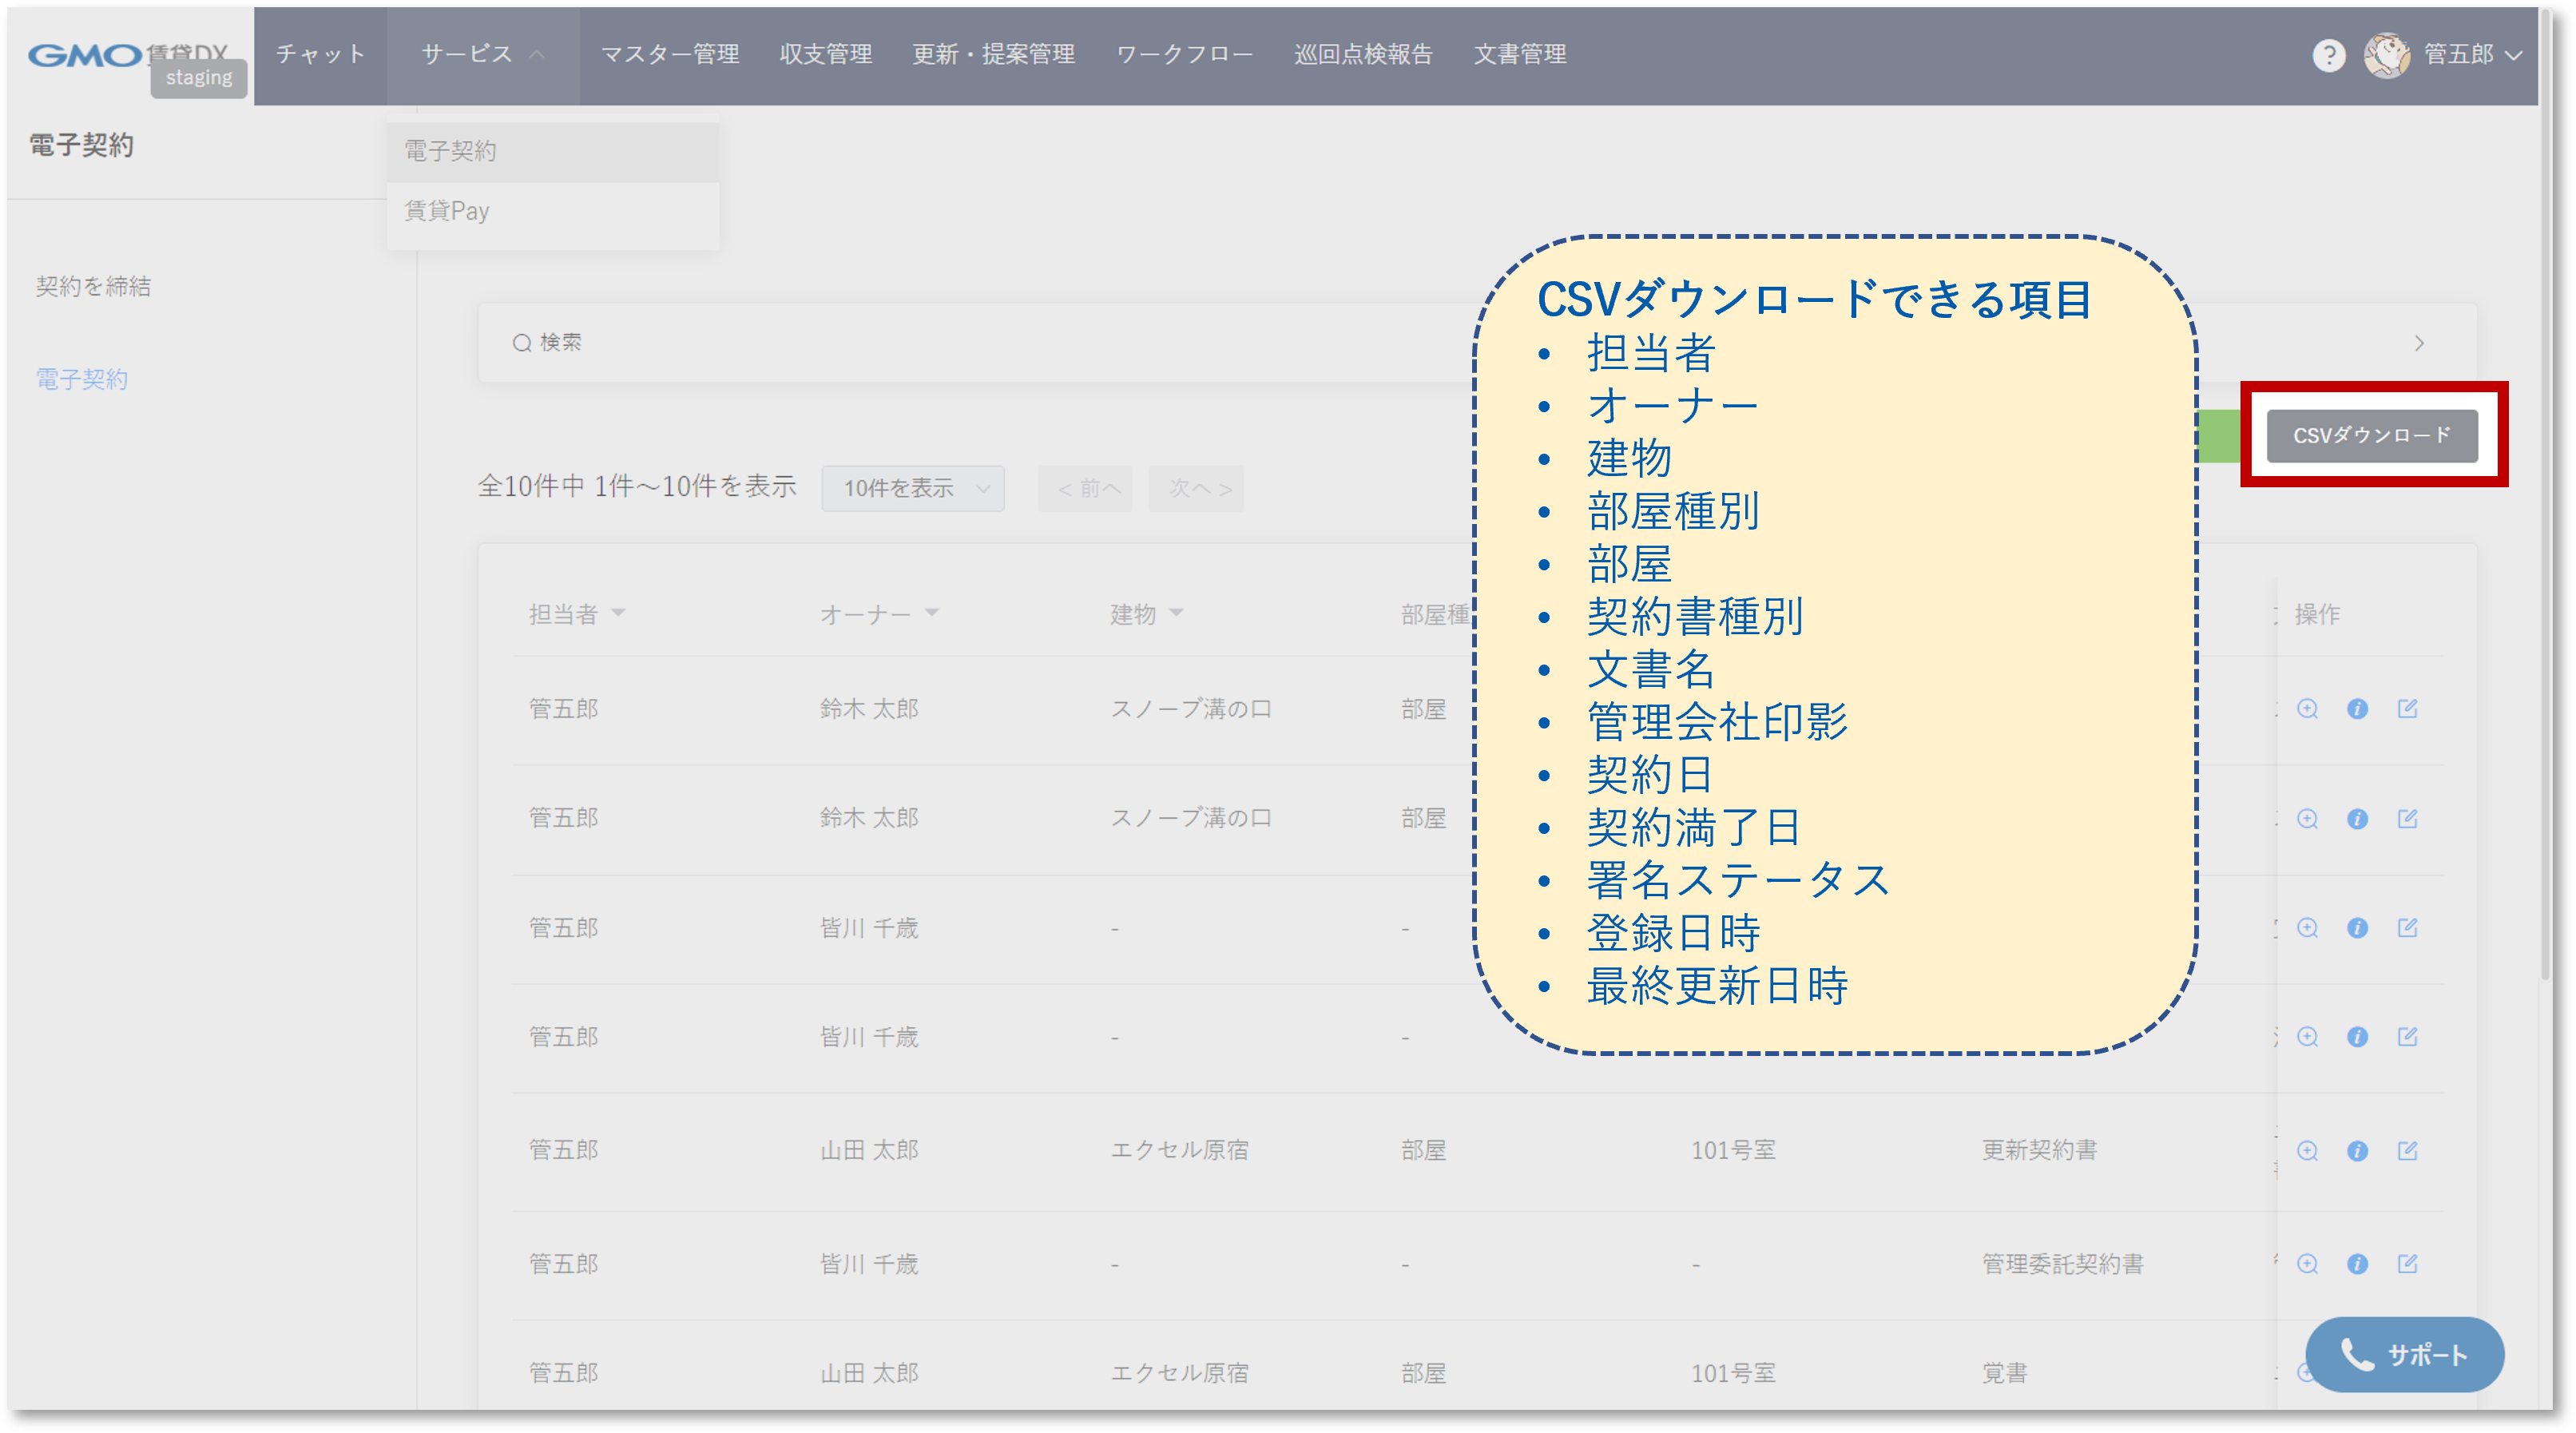Expand the search panel chevron
The image size is (2576, 1433).
tap(2418, 343)
